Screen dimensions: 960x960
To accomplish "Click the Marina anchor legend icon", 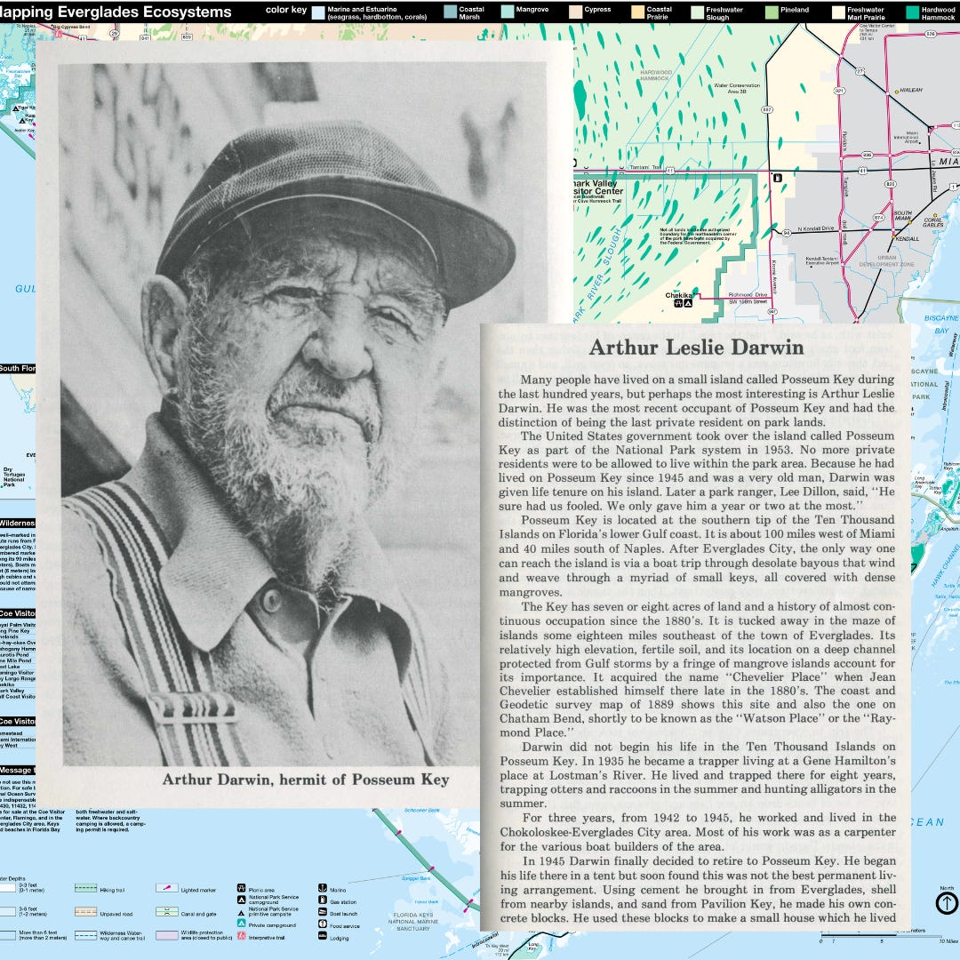I will tap(323, 888).
